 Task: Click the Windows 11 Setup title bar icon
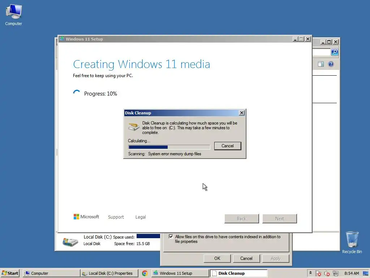(x=62, y=39)
